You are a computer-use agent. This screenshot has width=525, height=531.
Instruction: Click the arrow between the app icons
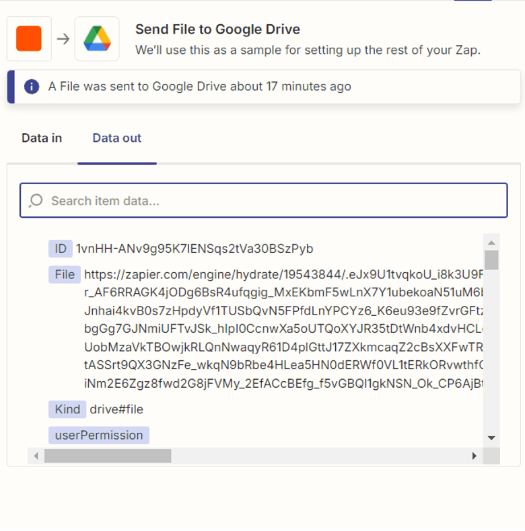click(x=63, y=39)
